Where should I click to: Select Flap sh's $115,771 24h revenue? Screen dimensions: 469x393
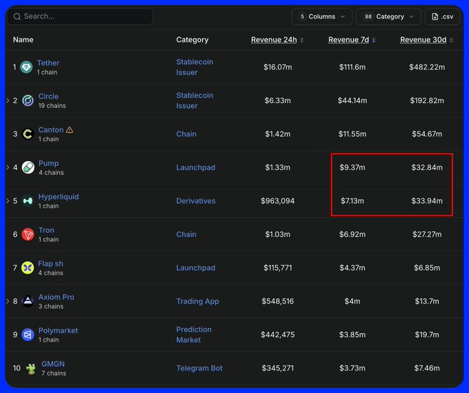click(277, 268)
